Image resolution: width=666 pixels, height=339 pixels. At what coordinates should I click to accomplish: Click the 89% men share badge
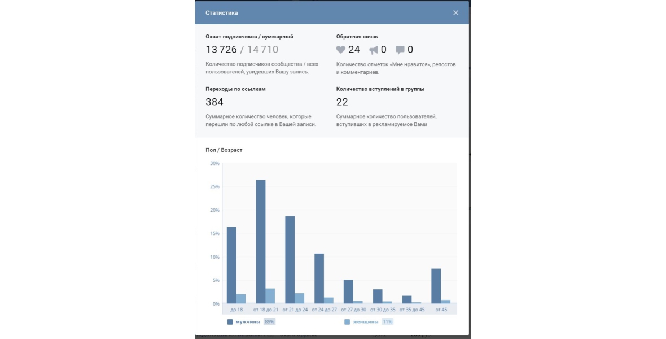click(269, 322)
